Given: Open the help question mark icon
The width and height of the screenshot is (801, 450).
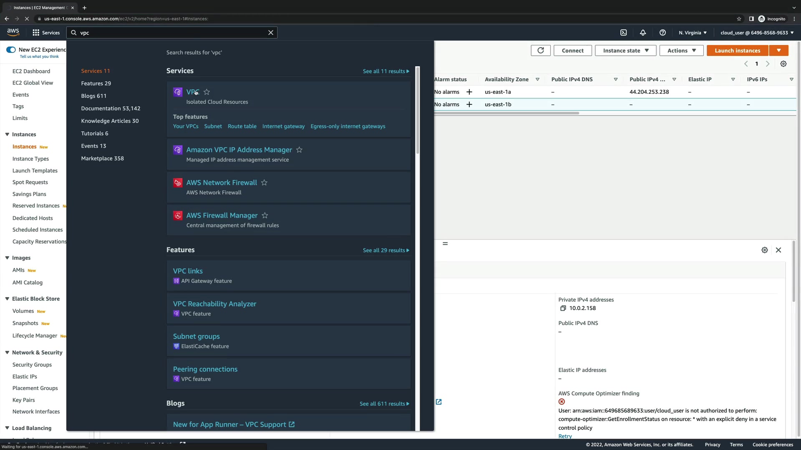Looking at the screenshot, I should coord(662,32).
